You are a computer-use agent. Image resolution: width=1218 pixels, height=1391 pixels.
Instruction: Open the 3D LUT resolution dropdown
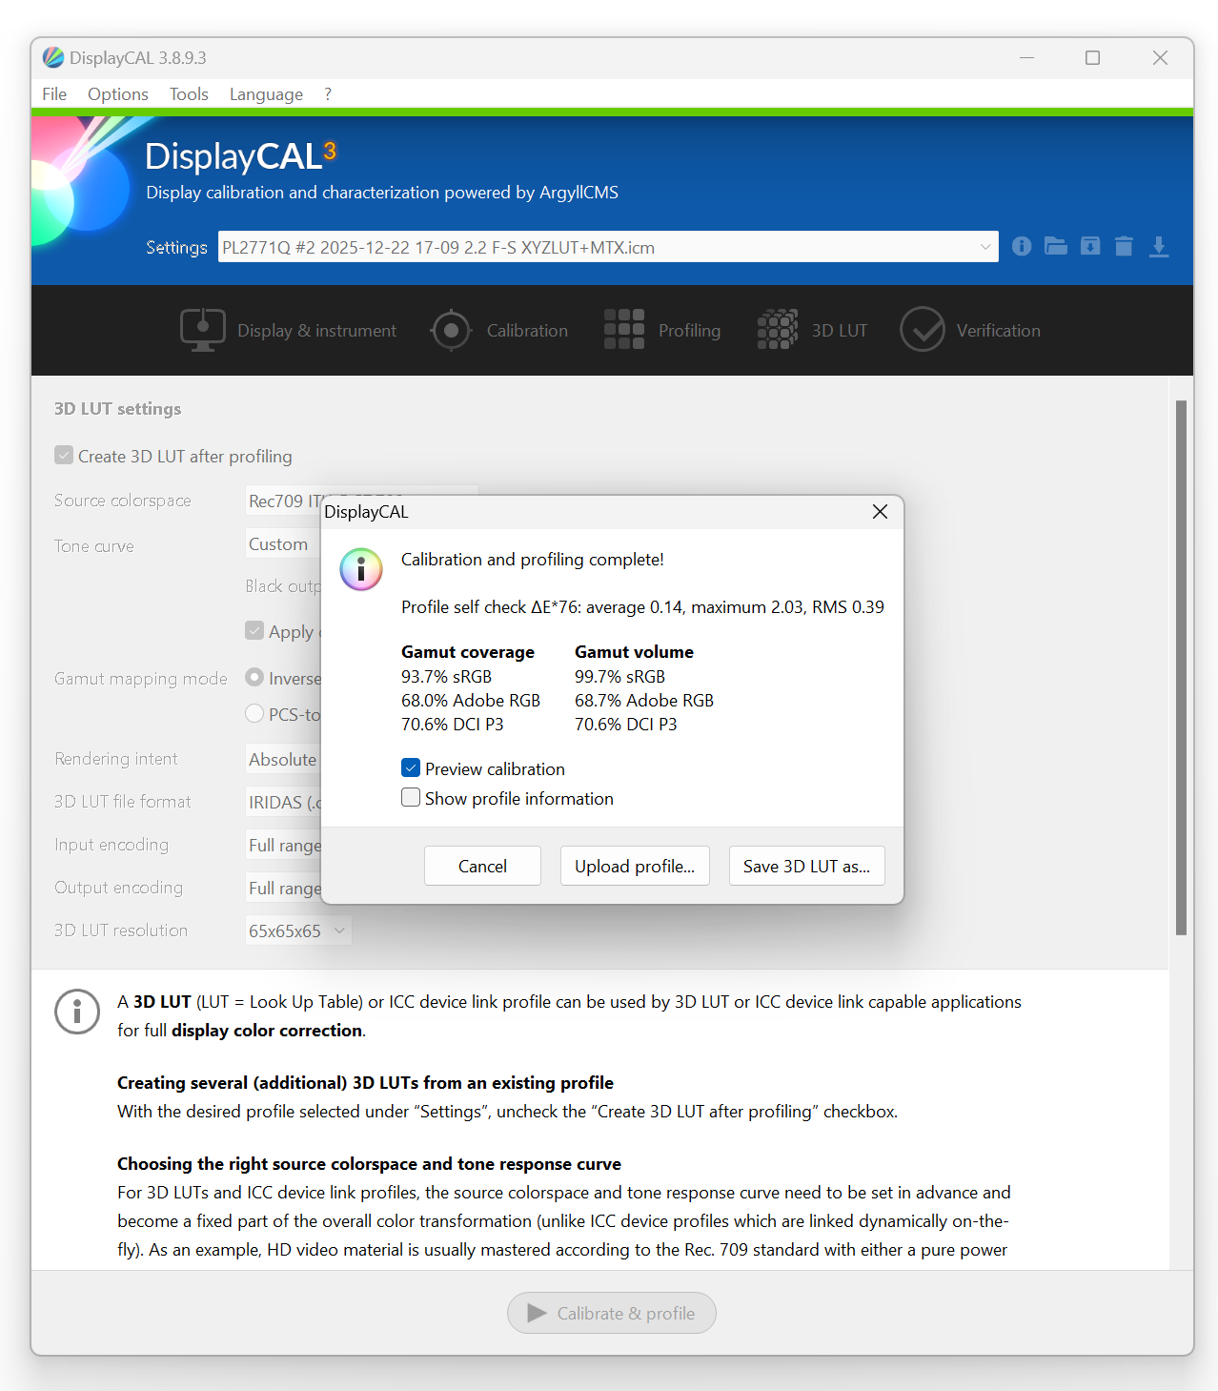pos(298,931)
